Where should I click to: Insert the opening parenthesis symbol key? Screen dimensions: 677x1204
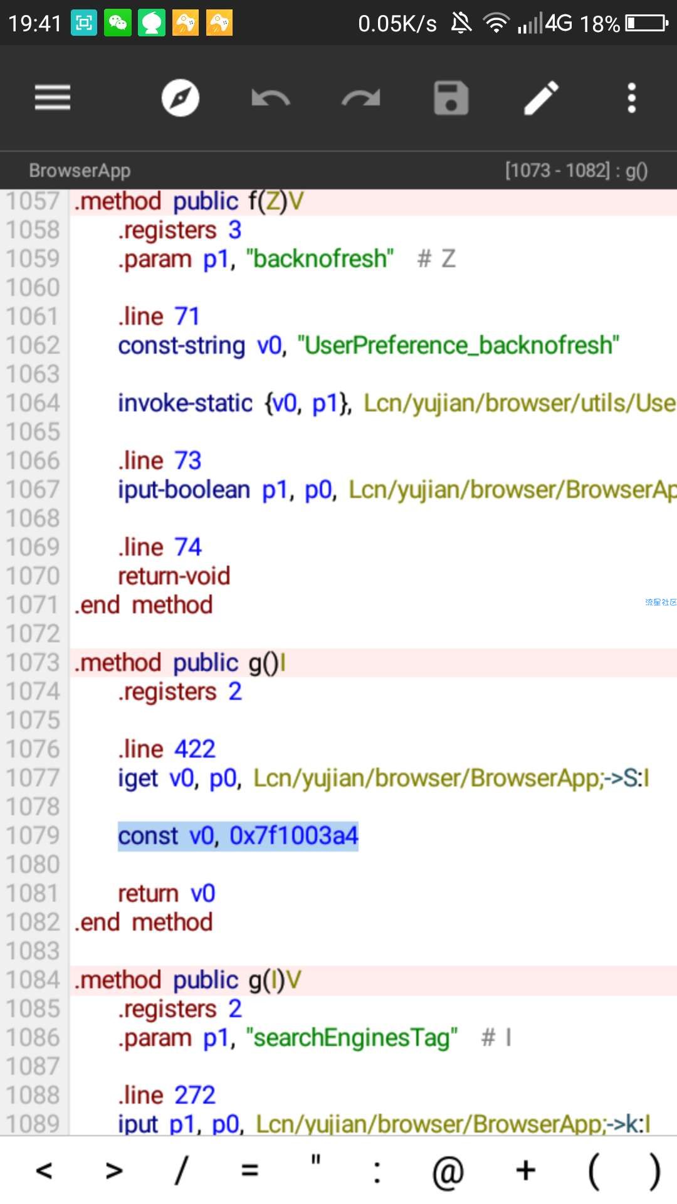coord(593,1171)
